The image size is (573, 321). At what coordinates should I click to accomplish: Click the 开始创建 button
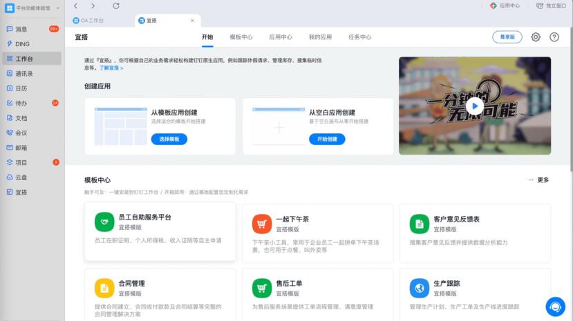coord(327,139)
